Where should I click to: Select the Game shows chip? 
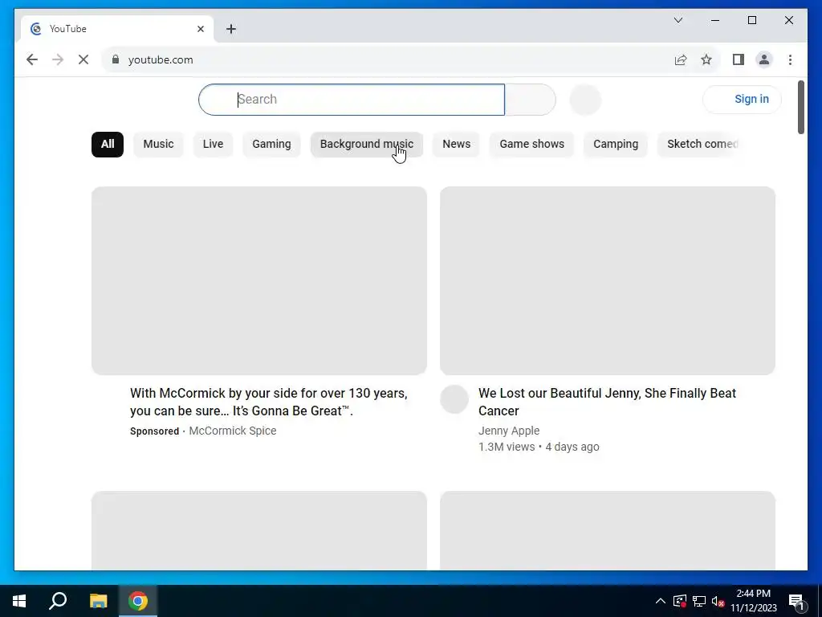point(531,145)
